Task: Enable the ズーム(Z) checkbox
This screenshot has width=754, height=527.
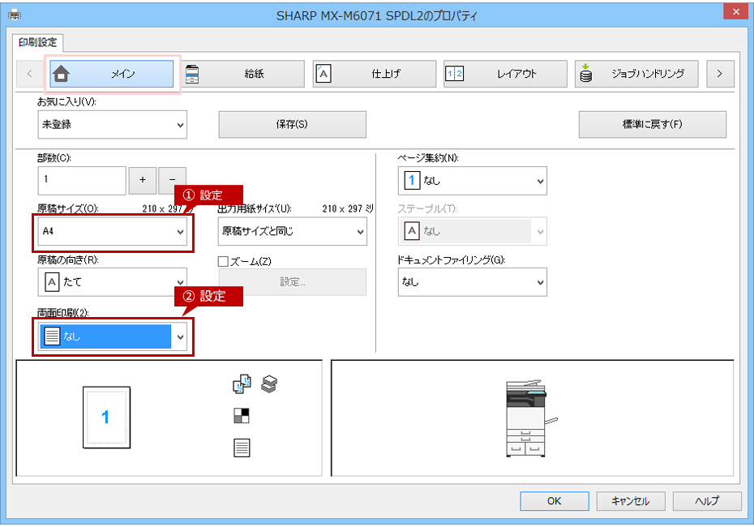Action: pyautogui.click(x=223, y=261)
